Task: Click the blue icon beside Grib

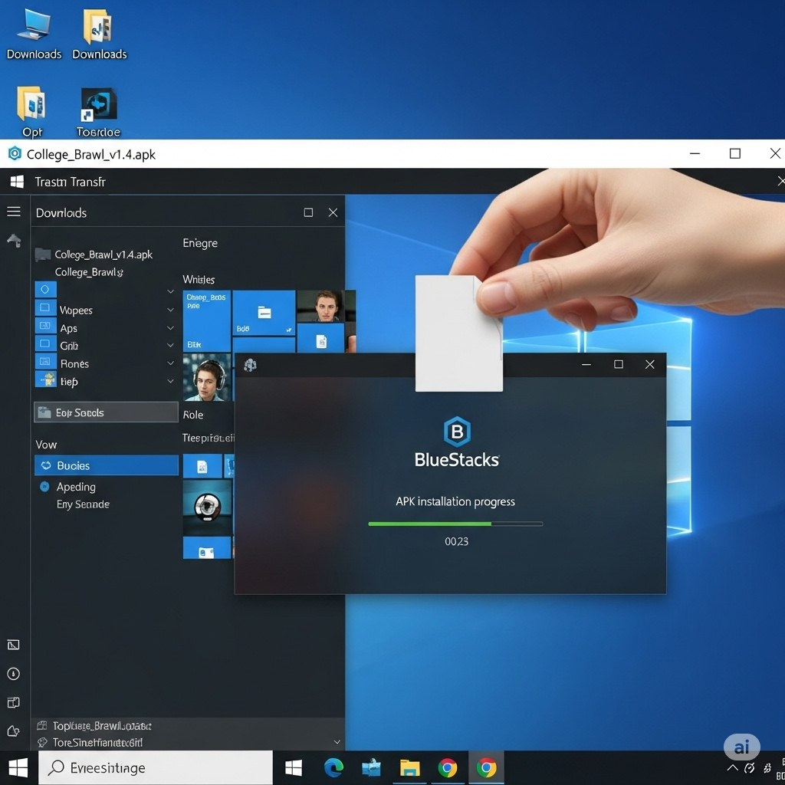Action: [45, 344]
